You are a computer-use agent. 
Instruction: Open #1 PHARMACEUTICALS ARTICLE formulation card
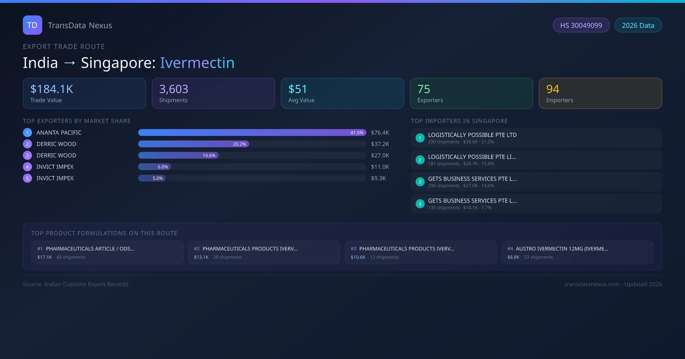pos(107,252)
